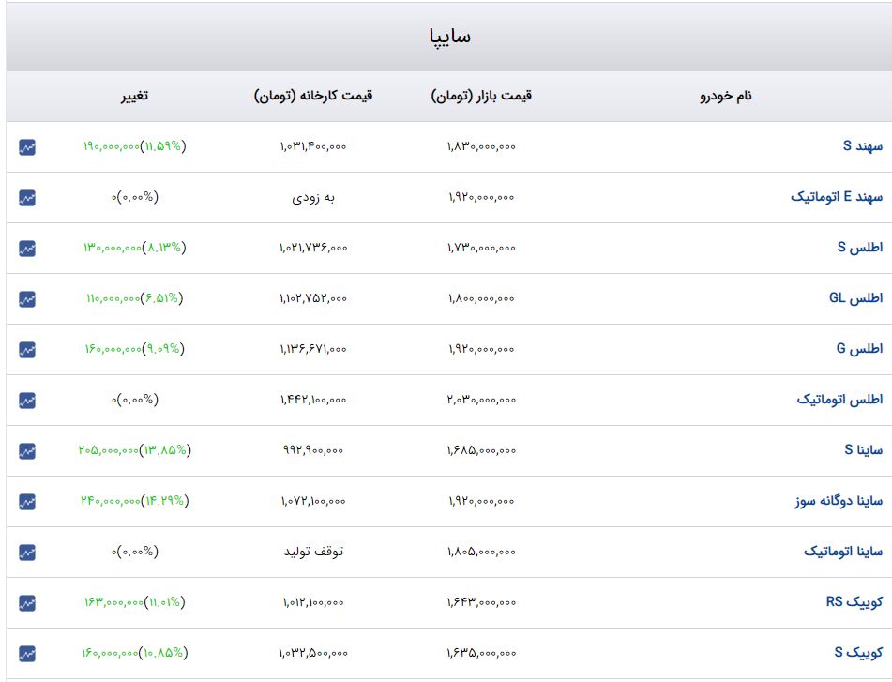Select market price ۱,۷۳۰,۰۰۰,۰۰۰ of اطلس S
This screenshot has width=892, height=682.
481,248
